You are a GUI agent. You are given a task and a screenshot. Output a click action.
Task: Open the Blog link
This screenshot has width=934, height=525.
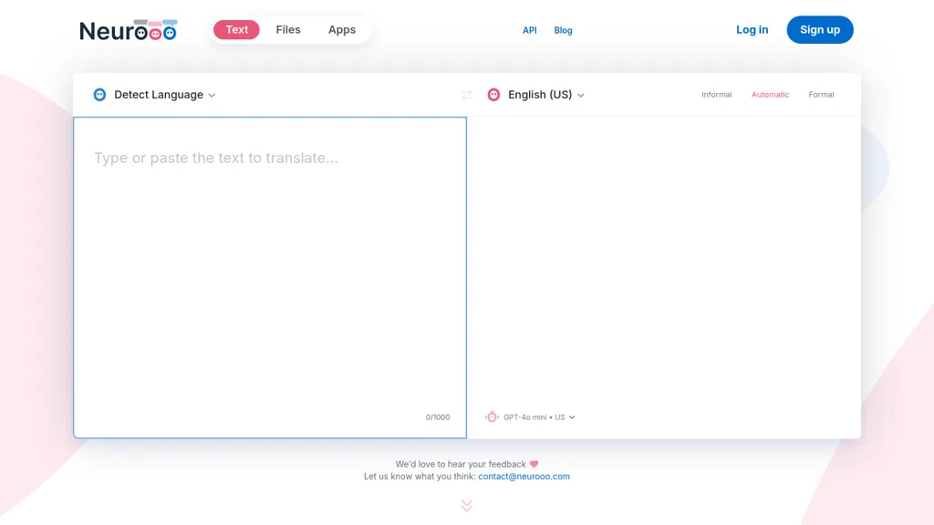563,30
